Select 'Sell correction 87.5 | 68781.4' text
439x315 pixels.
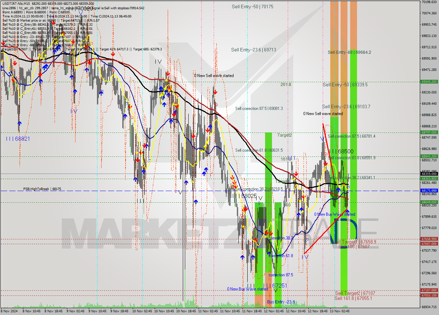click(352, 136)
